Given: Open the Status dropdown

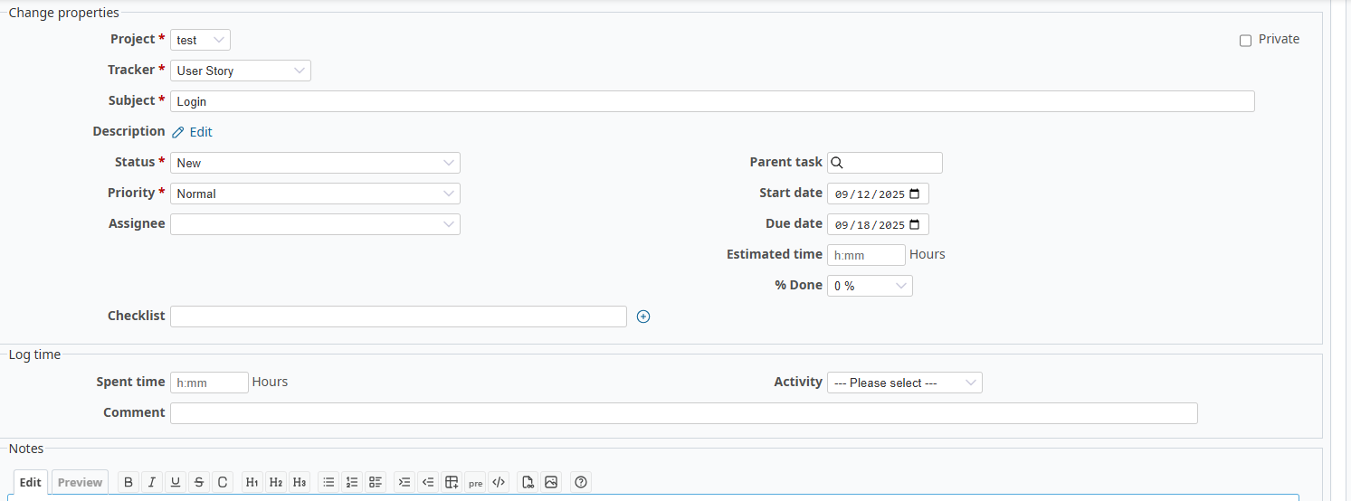Looking at the screenshot, I should point(315,163).
